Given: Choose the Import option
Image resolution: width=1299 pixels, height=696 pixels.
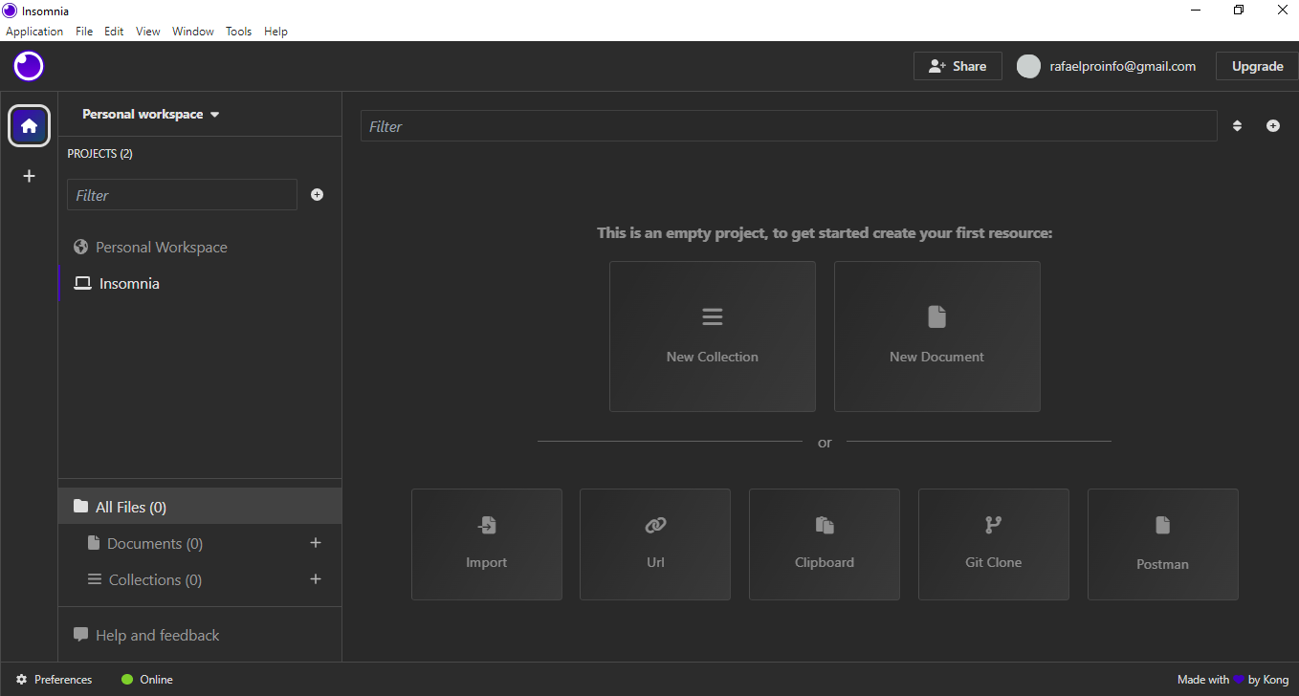Looking at the screenshot, I should click(x=487, y=545).
